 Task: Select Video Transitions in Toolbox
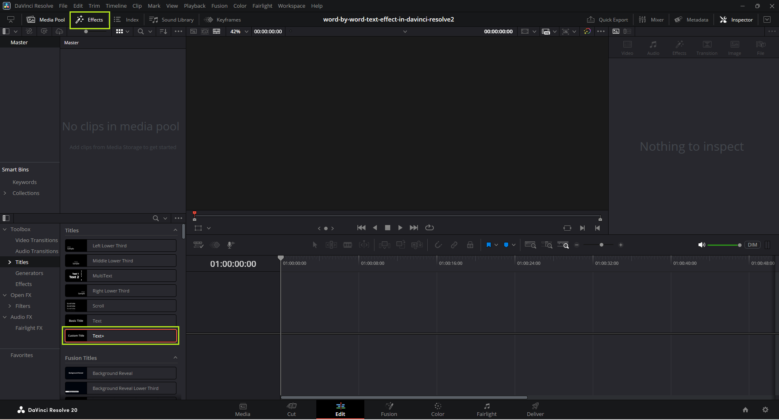click(x=37, y=240)
